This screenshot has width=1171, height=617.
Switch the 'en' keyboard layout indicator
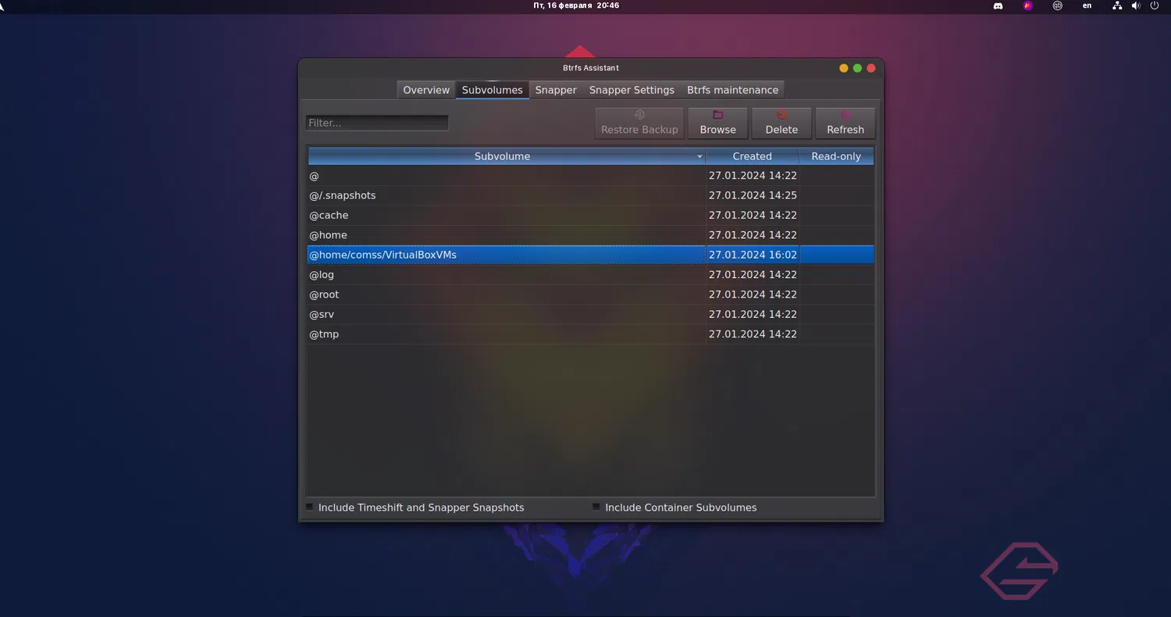click(1087, 5)
